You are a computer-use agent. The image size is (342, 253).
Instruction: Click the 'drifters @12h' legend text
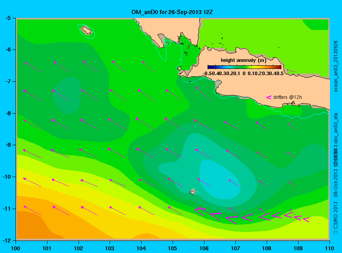288,97
